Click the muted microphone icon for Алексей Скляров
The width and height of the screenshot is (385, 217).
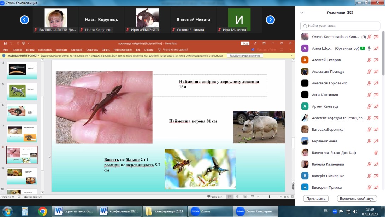369,60
